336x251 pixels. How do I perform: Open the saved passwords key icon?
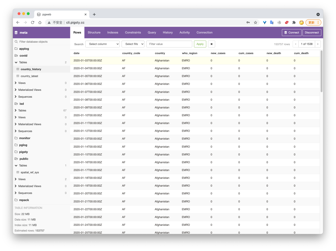point(247,22)
